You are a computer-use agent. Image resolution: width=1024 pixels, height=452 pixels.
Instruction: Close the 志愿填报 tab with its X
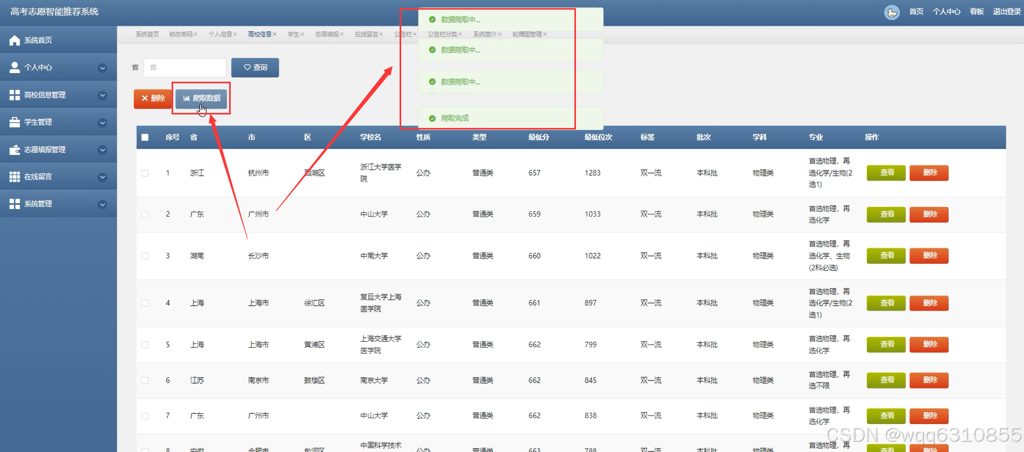coord(342,34)
